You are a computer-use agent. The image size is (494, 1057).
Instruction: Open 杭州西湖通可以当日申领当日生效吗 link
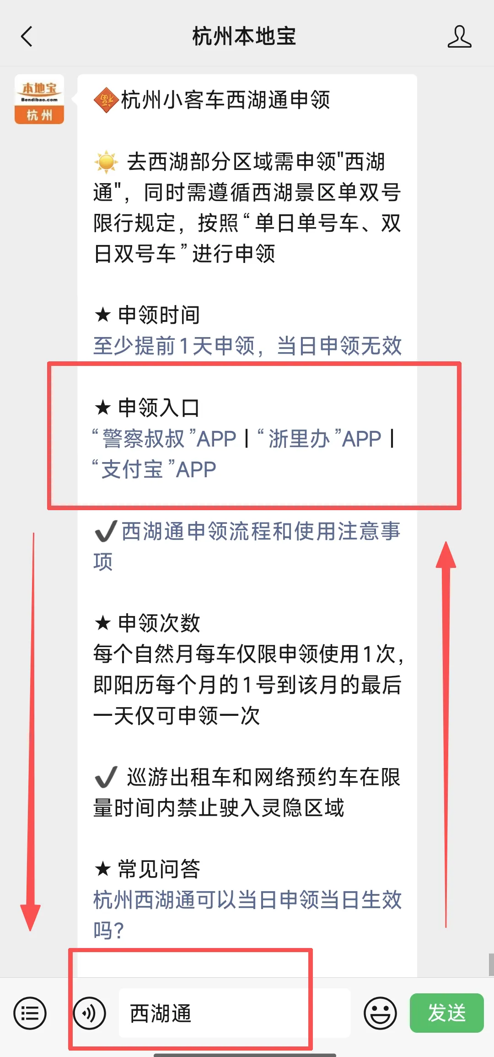coord(247,915)
